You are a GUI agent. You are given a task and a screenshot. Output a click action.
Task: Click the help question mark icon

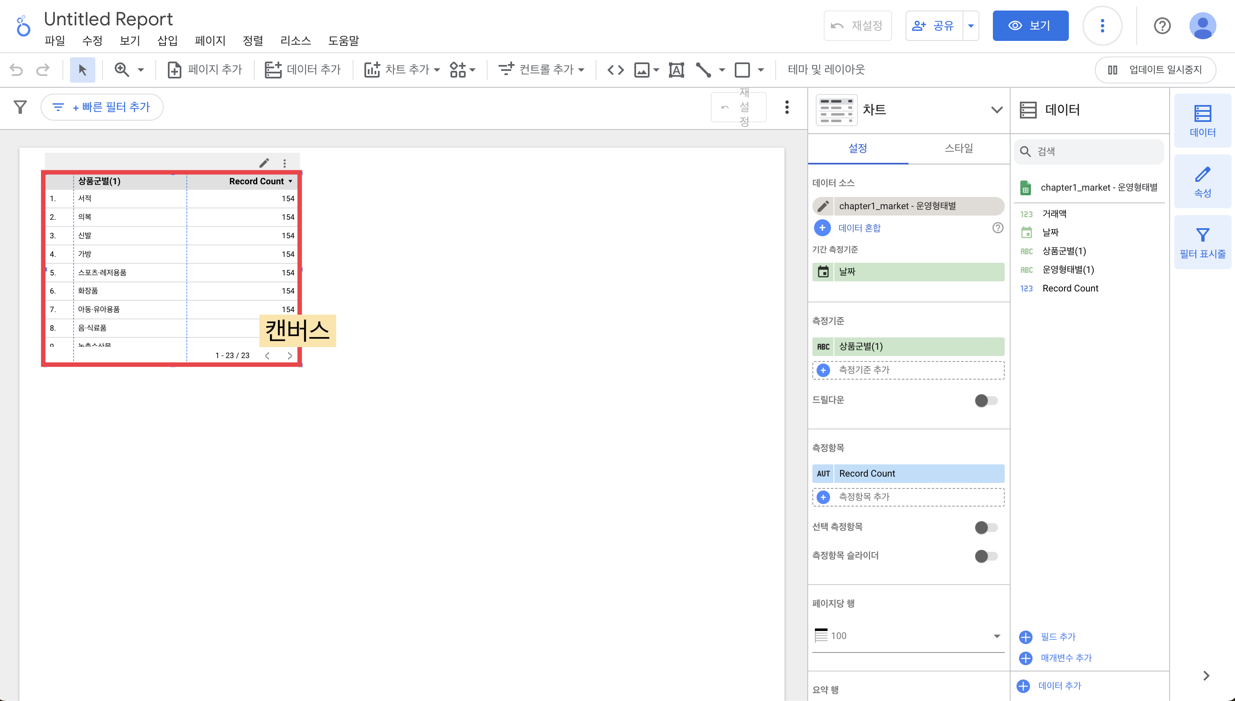coord(1162,25)
